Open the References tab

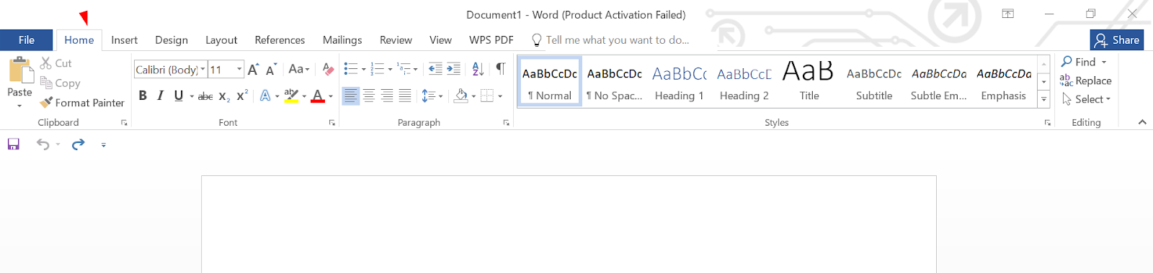[x=280, y=40]
